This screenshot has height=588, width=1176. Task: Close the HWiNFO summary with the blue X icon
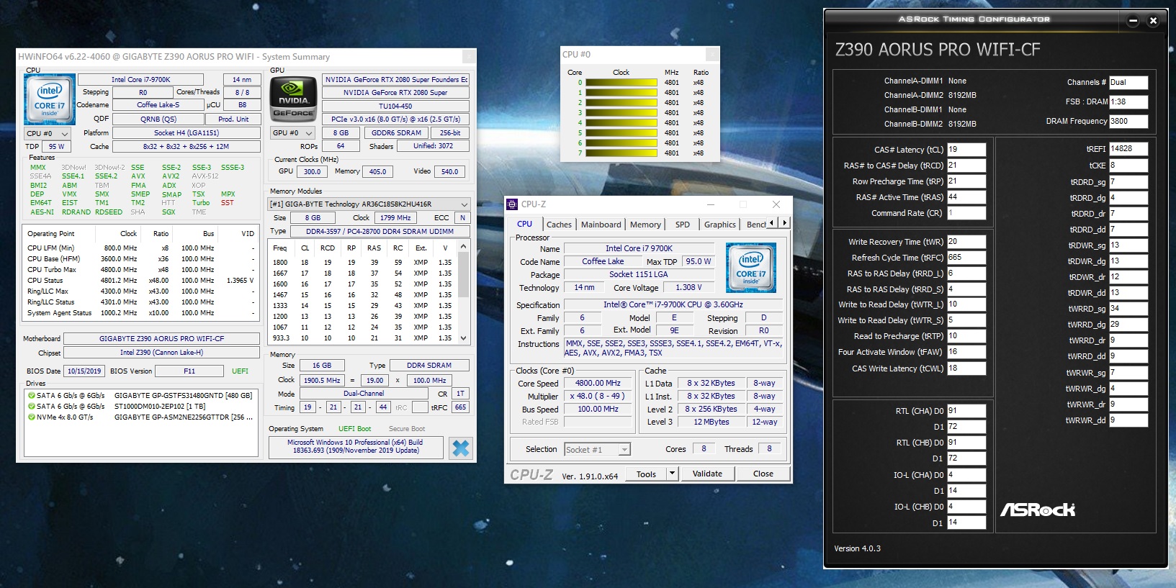(461, 448)
